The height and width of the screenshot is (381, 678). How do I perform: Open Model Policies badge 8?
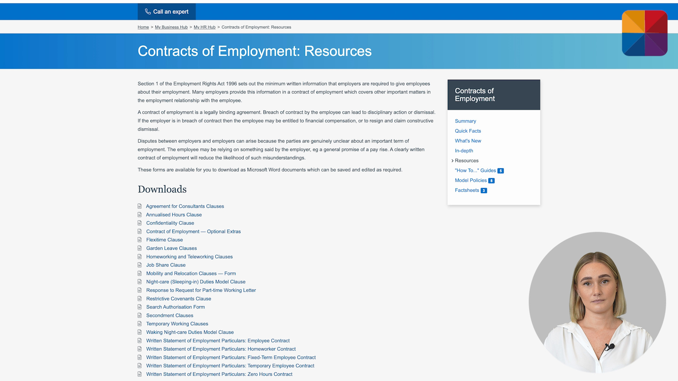491,181
